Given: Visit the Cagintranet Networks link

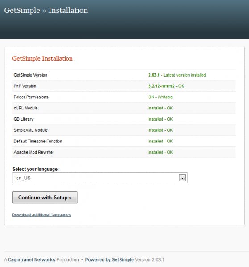Looking at the screenshot, I should [x=31, y=260].
